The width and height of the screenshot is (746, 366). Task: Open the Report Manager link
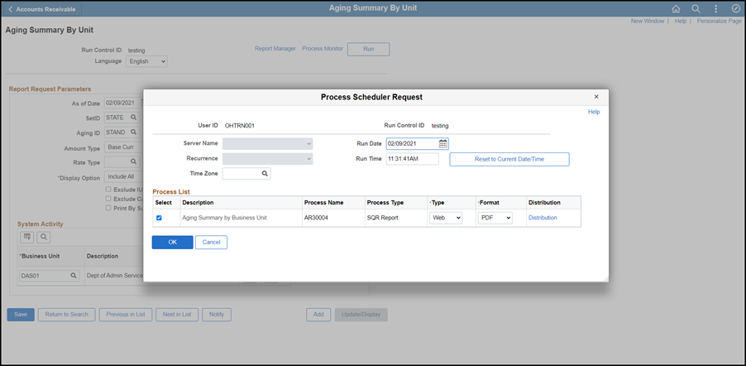point(275,49)
